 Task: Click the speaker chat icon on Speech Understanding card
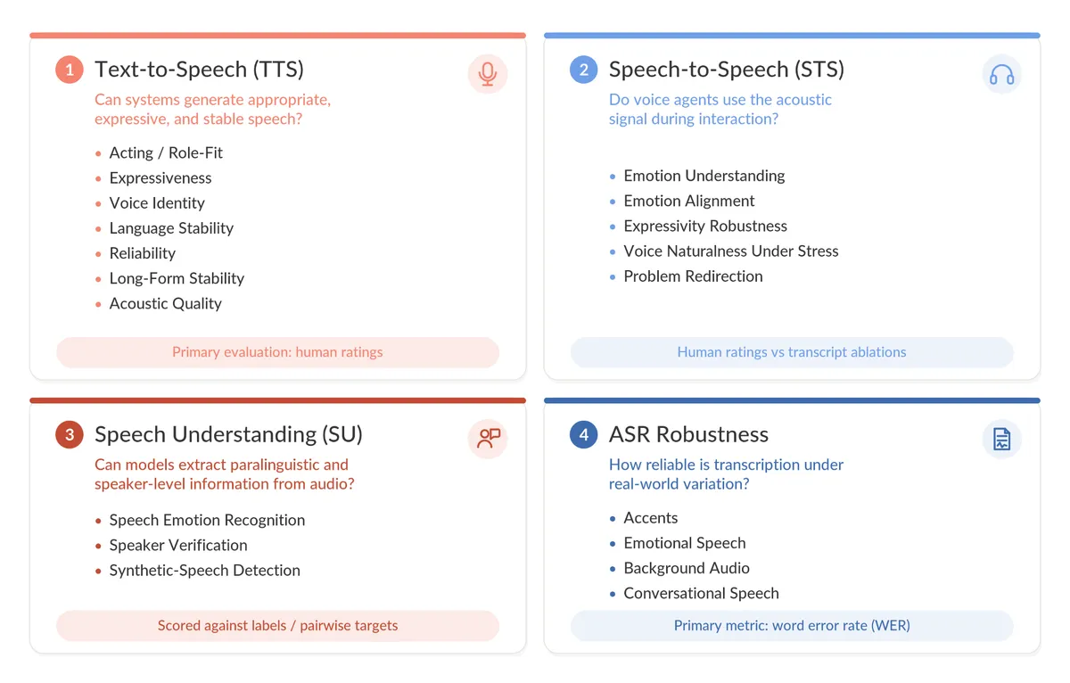point(488,439)
